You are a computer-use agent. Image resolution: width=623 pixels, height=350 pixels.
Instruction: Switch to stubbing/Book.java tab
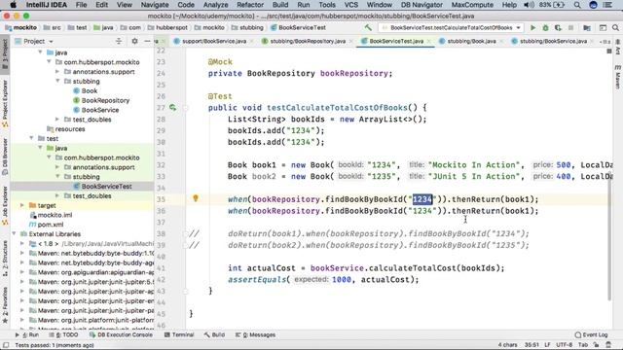pos(471,41)
